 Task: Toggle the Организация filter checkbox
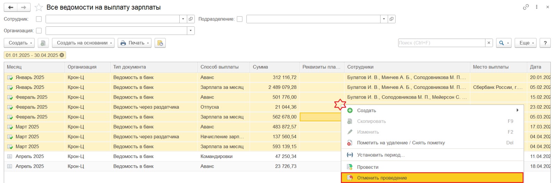(x=39, y=31)
